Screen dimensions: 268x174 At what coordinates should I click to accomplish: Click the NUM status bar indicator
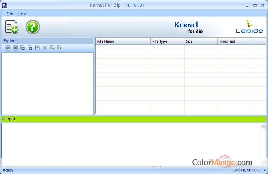246,170
